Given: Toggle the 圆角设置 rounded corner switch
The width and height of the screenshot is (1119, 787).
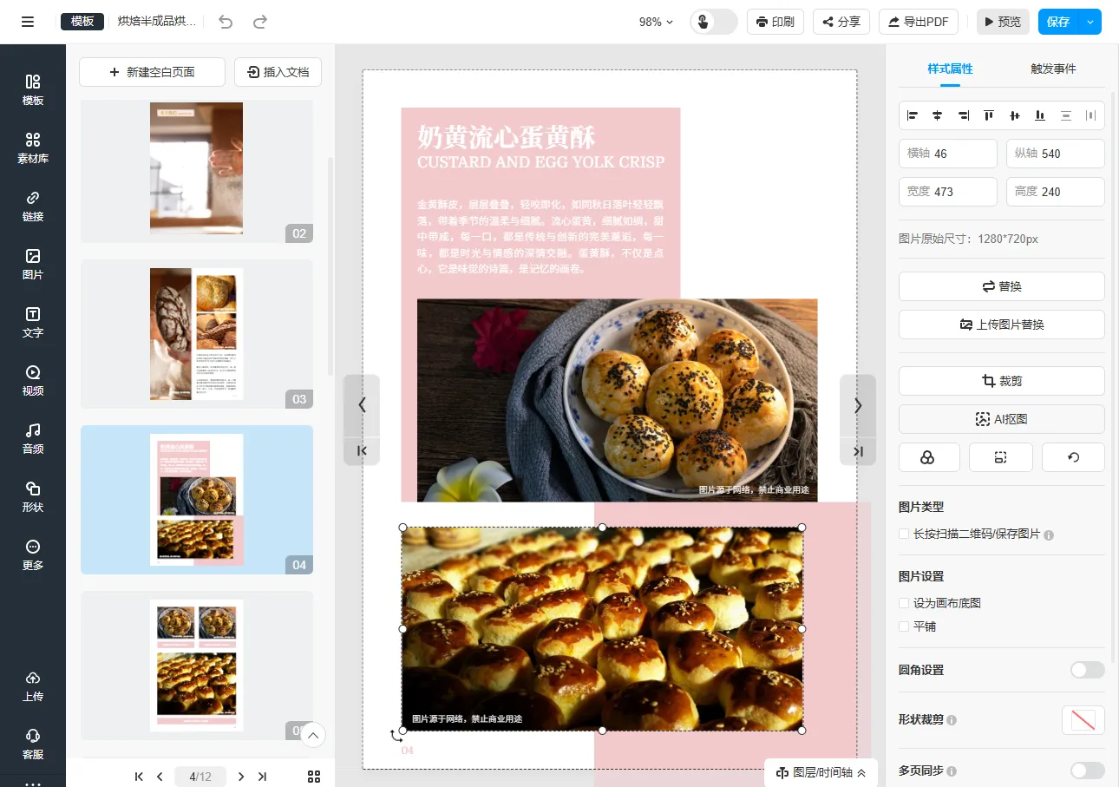Looking at the screenshot, I should [x=1087, y=670].
